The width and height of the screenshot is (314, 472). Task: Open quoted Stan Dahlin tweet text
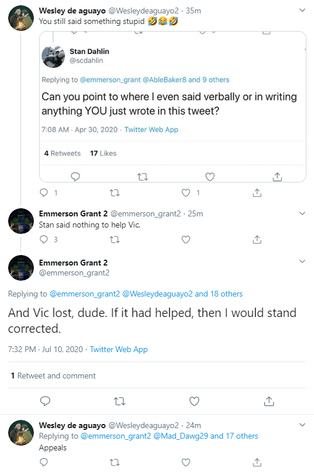169,104
